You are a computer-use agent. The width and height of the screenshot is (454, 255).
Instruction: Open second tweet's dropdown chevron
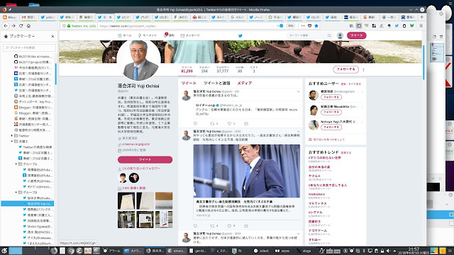click(298, 132)
